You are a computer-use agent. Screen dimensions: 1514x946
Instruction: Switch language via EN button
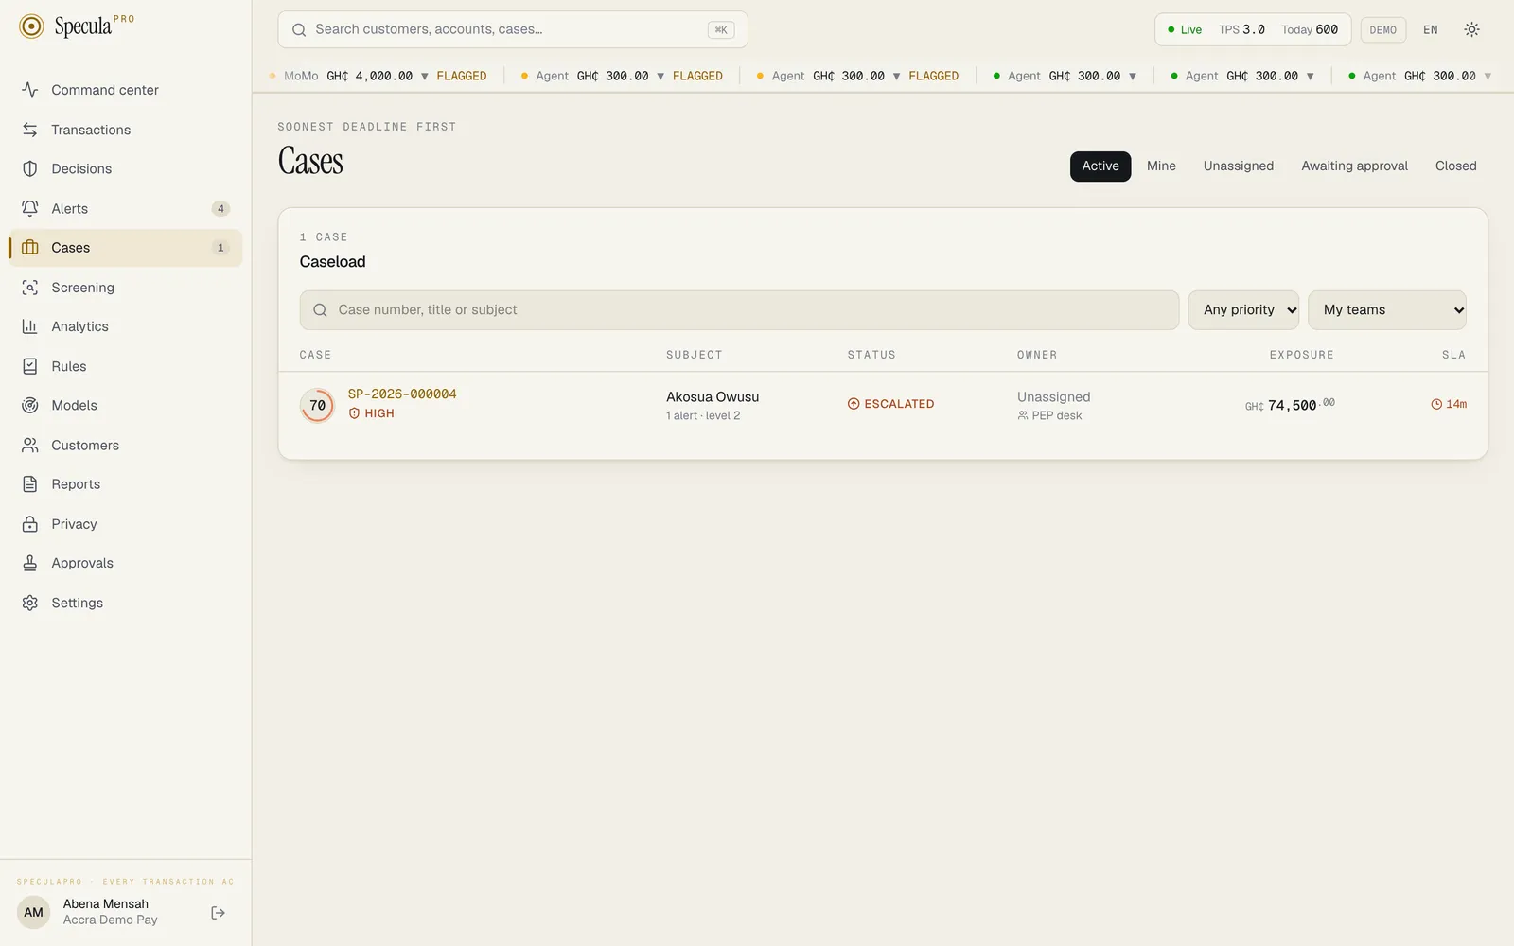click(x=1431, y=29)
